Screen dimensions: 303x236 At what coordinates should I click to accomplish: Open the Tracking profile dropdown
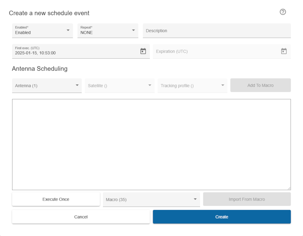click(192, 85)
